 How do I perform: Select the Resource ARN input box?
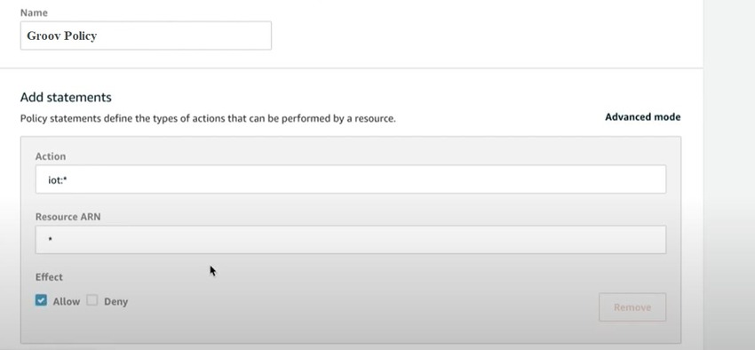pyautogui.click(x=351, y=240)
